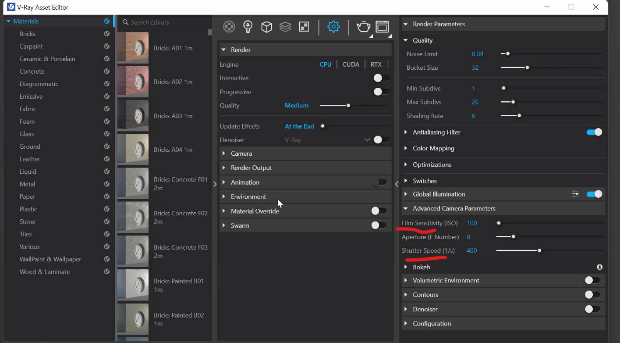Collapse the Render section

coord(305,50)
